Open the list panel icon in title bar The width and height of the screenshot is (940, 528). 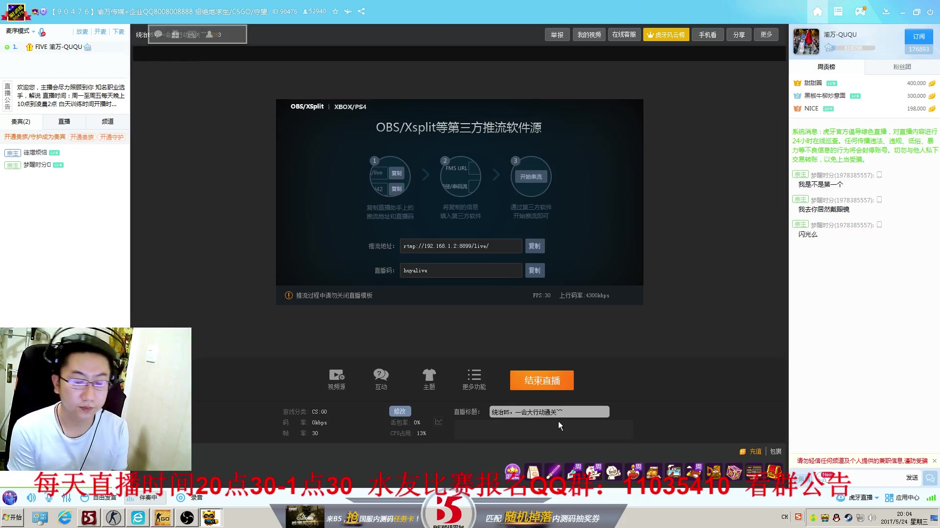click(x=838, y=11)
